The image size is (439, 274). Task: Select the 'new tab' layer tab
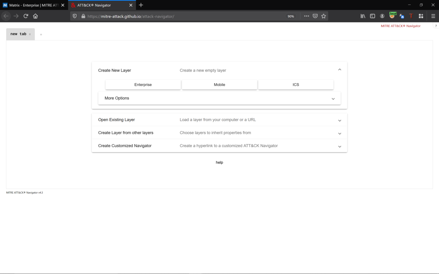(20, 34)
